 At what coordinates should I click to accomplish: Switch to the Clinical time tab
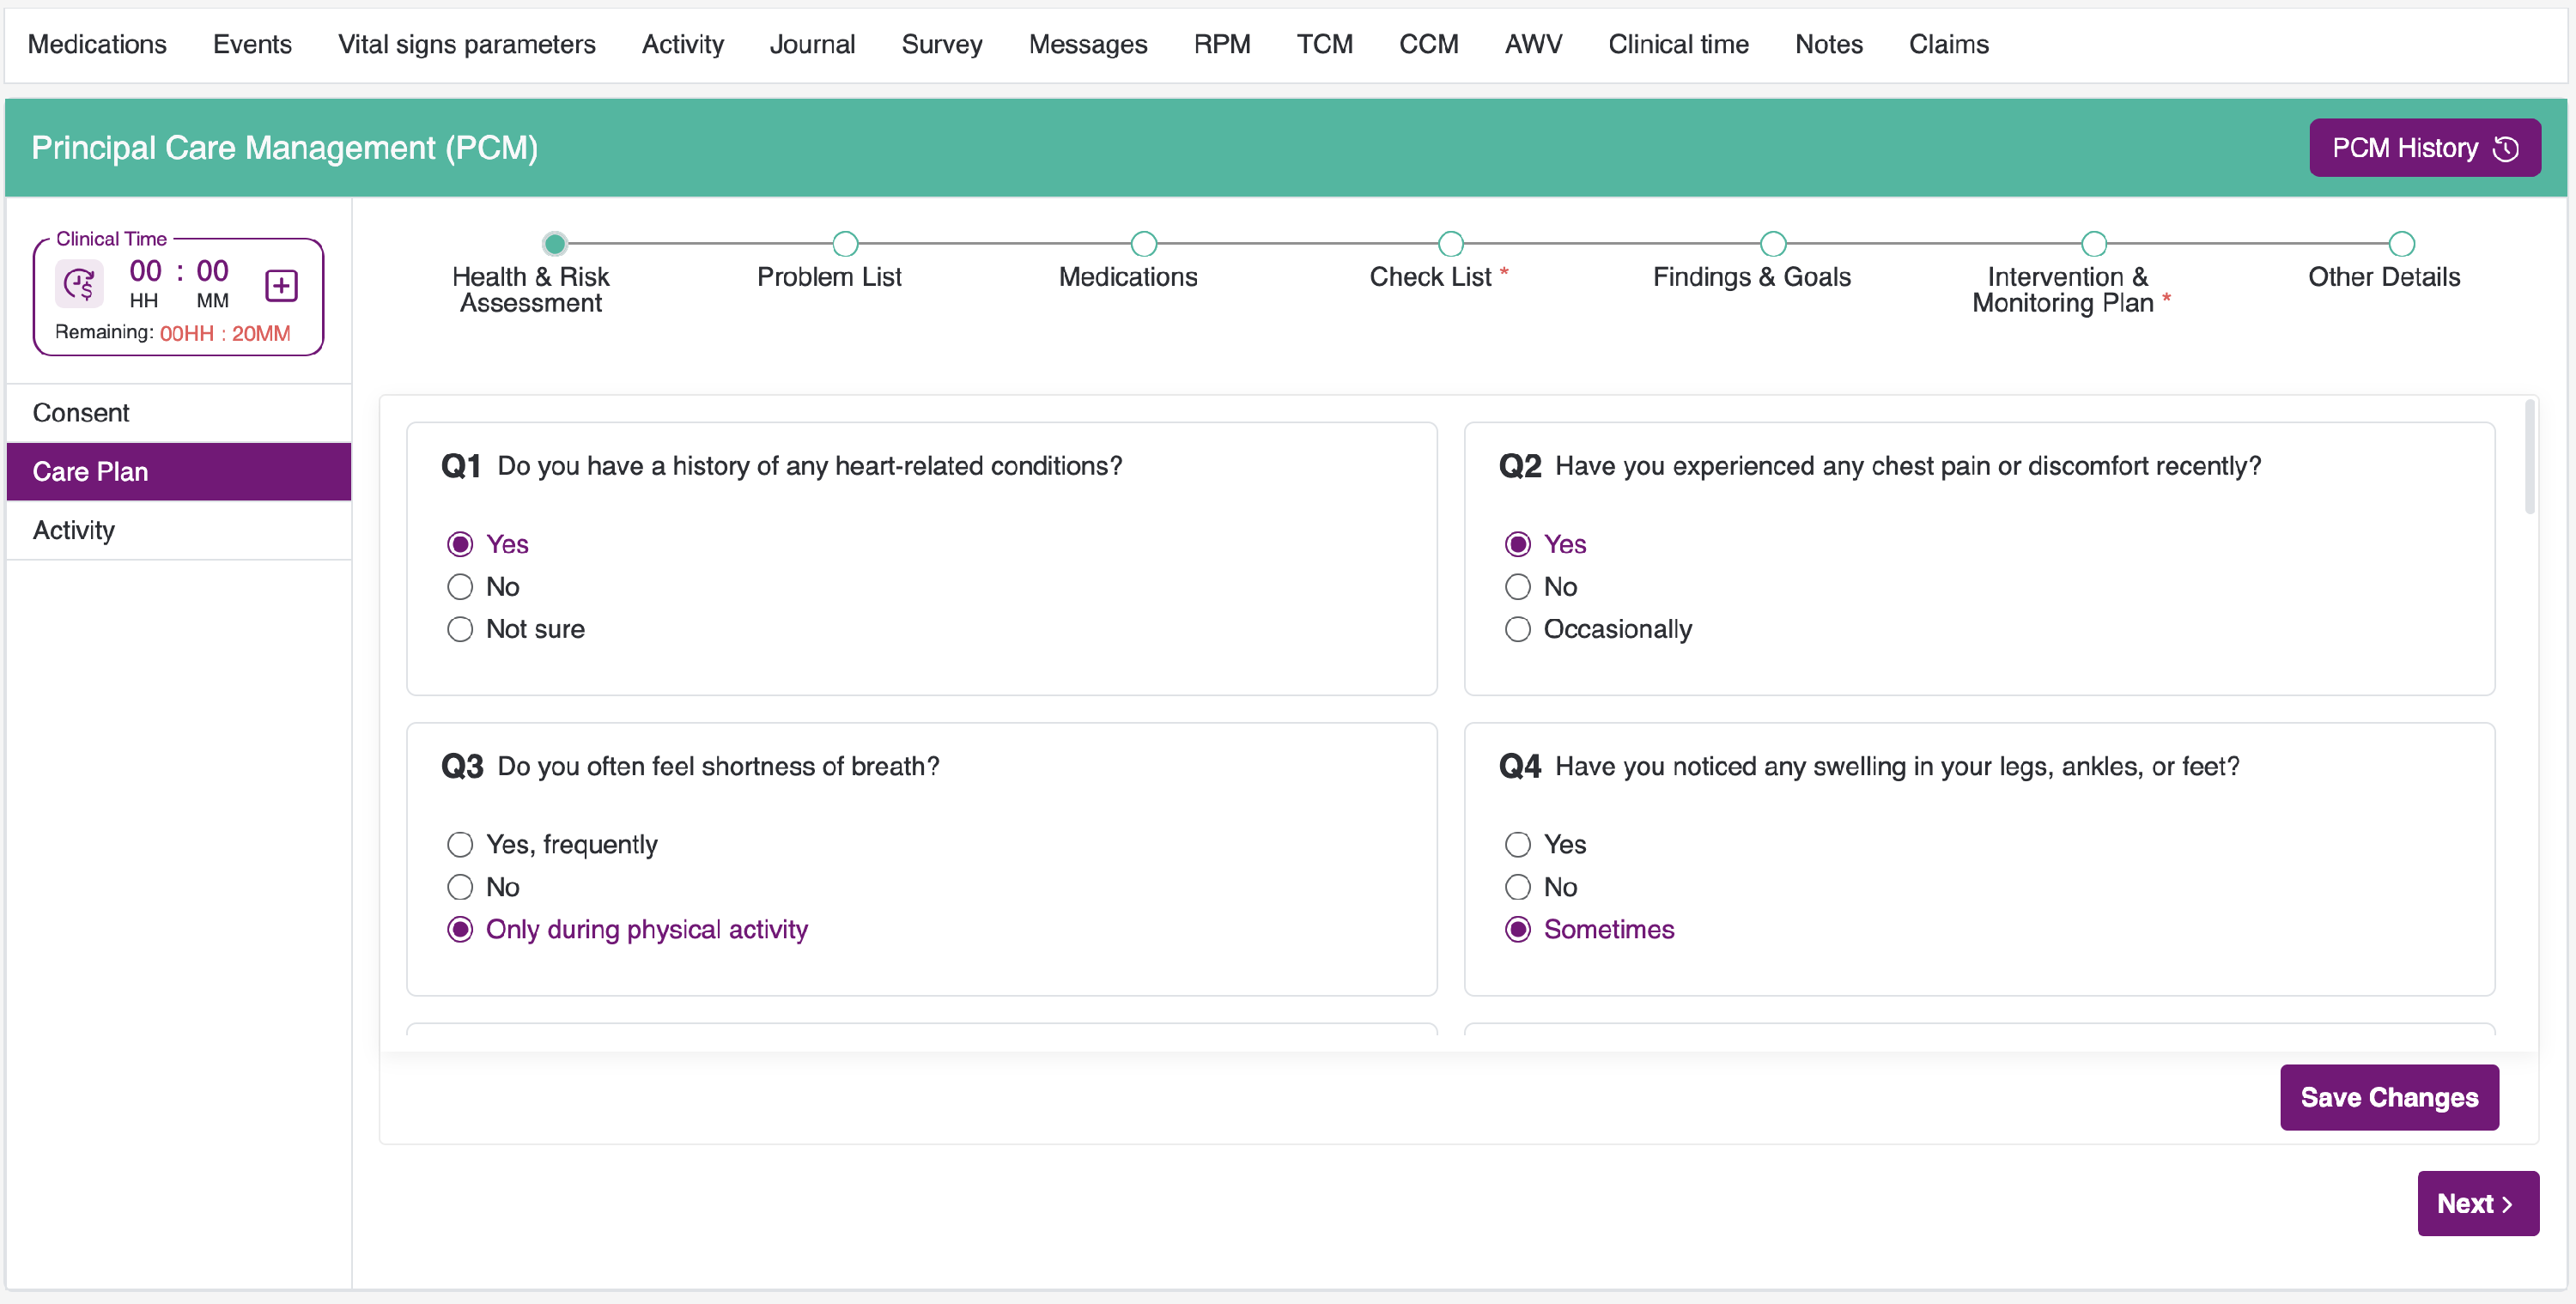pos(1677,44)
